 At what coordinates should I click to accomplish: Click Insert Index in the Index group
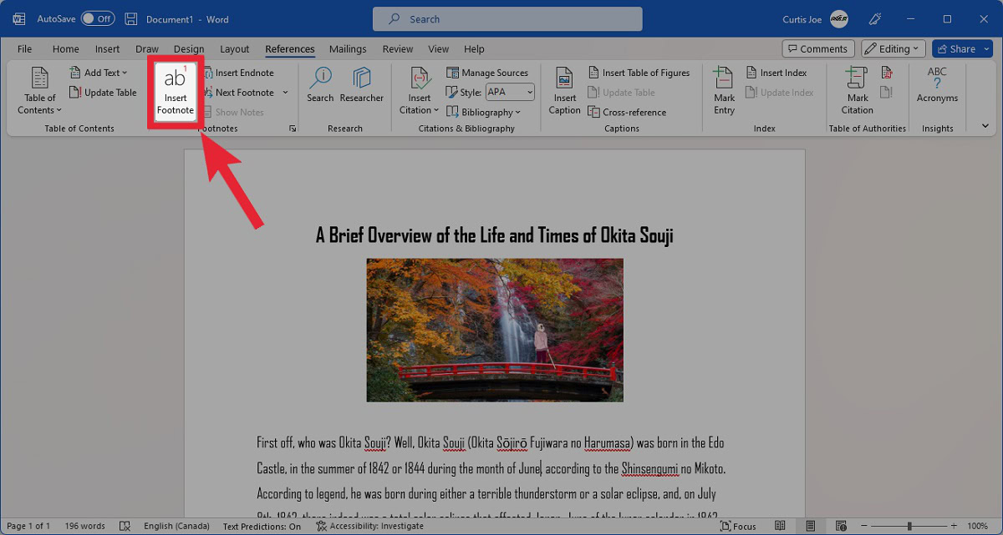click(x=778, y=73)
